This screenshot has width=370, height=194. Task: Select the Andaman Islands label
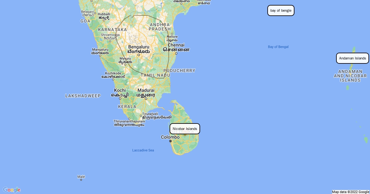point(352,58)
